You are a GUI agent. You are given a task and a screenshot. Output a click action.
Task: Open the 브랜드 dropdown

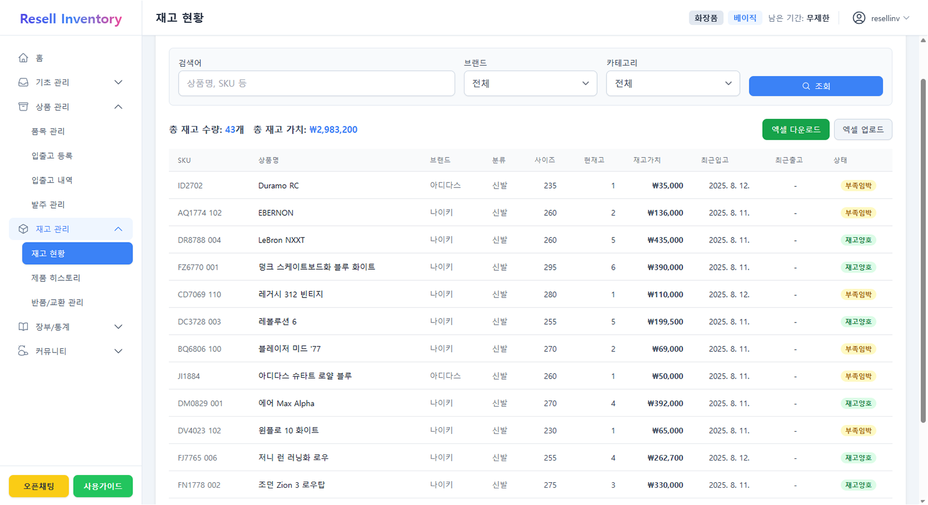530,83
